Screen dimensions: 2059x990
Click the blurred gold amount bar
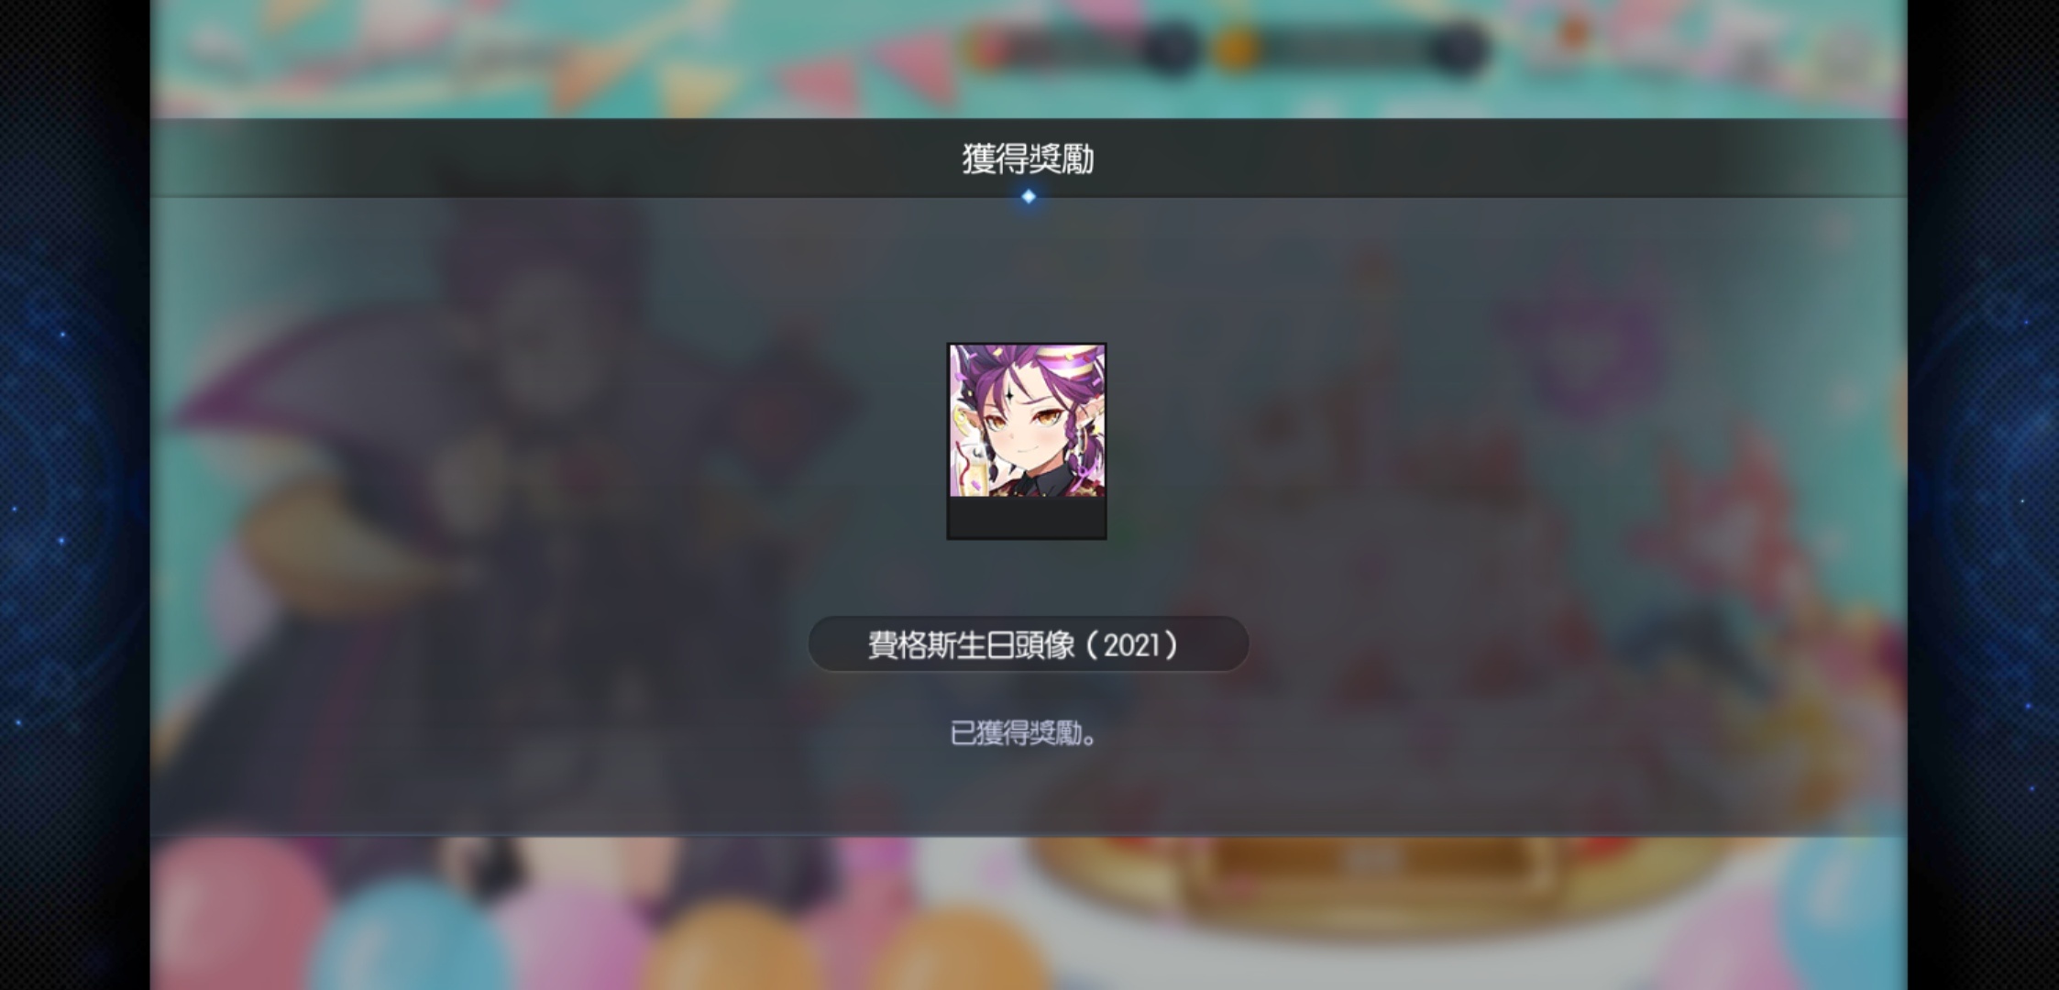coord(1344,48)
